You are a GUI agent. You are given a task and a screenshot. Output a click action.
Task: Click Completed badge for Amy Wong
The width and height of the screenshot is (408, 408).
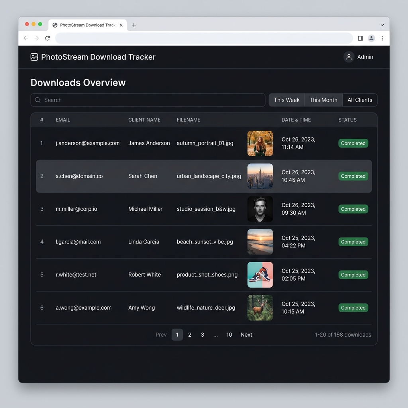(353, 308)
